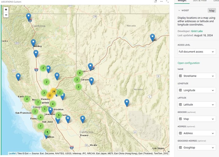Expand the LOCATIONS widget to full view

(x=167, y=1)
